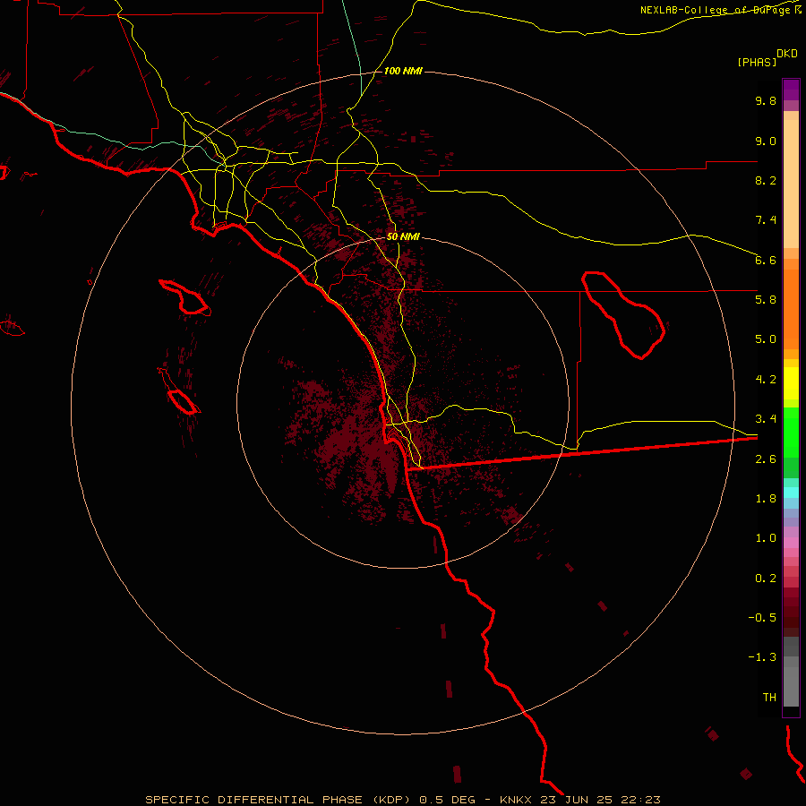Click the 100 NMI range ring label
This screenshot has height=806, width=806.
coord(403,71)
